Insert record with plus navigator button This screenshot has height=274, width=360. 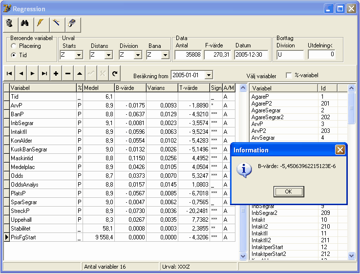pyautogui.click(x=56, y=73)
